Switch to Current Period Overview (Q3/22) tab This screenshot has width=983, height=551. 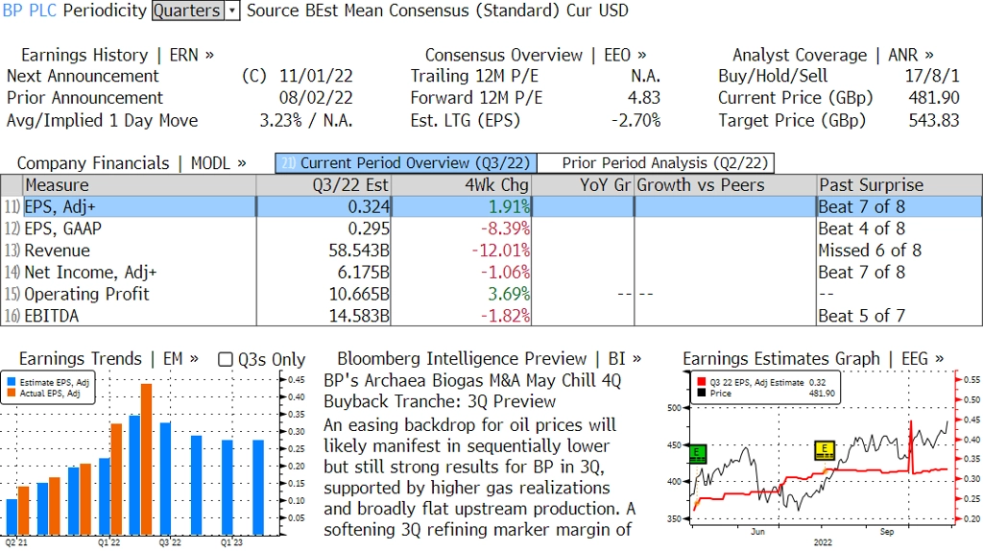point(404,163)
